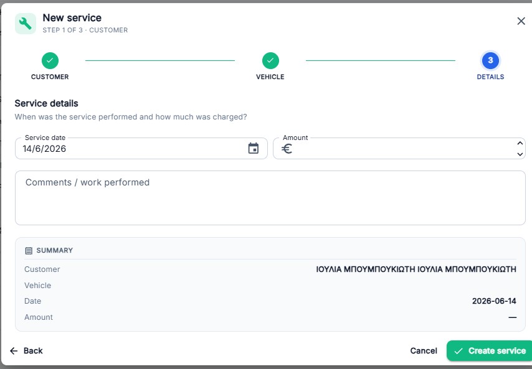Click the euro currency symbol
This screenshot has height=369, width=532.
(x=287, y=149)
